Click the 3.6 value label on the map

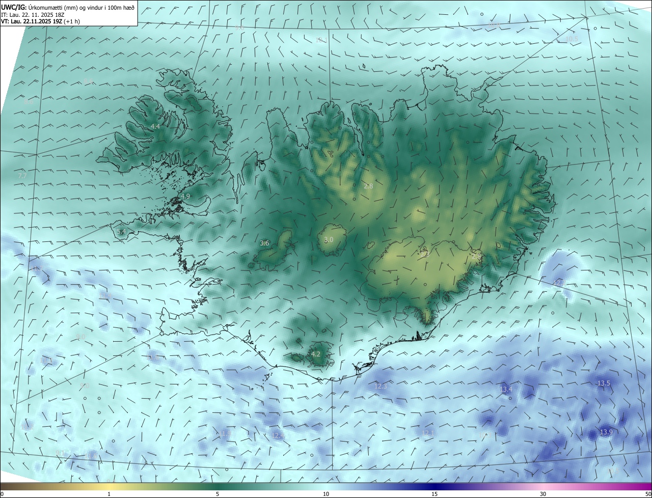264,243
